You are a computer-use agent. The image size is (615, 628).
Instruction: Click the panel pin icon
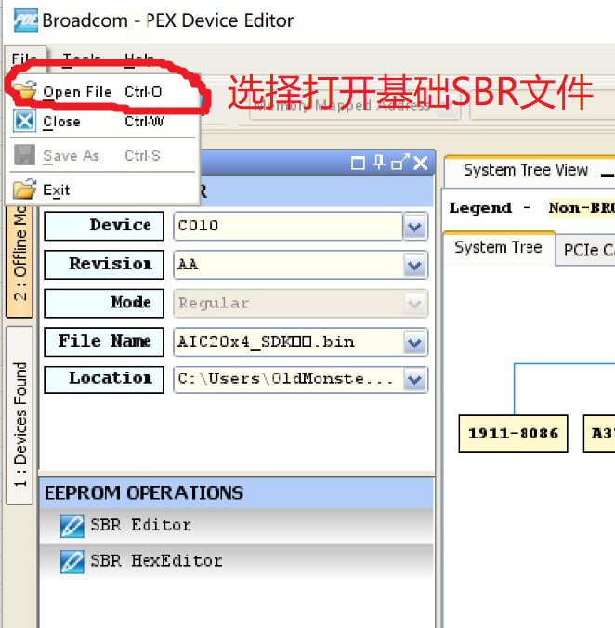pyautogui.click(x=378, y=163)
